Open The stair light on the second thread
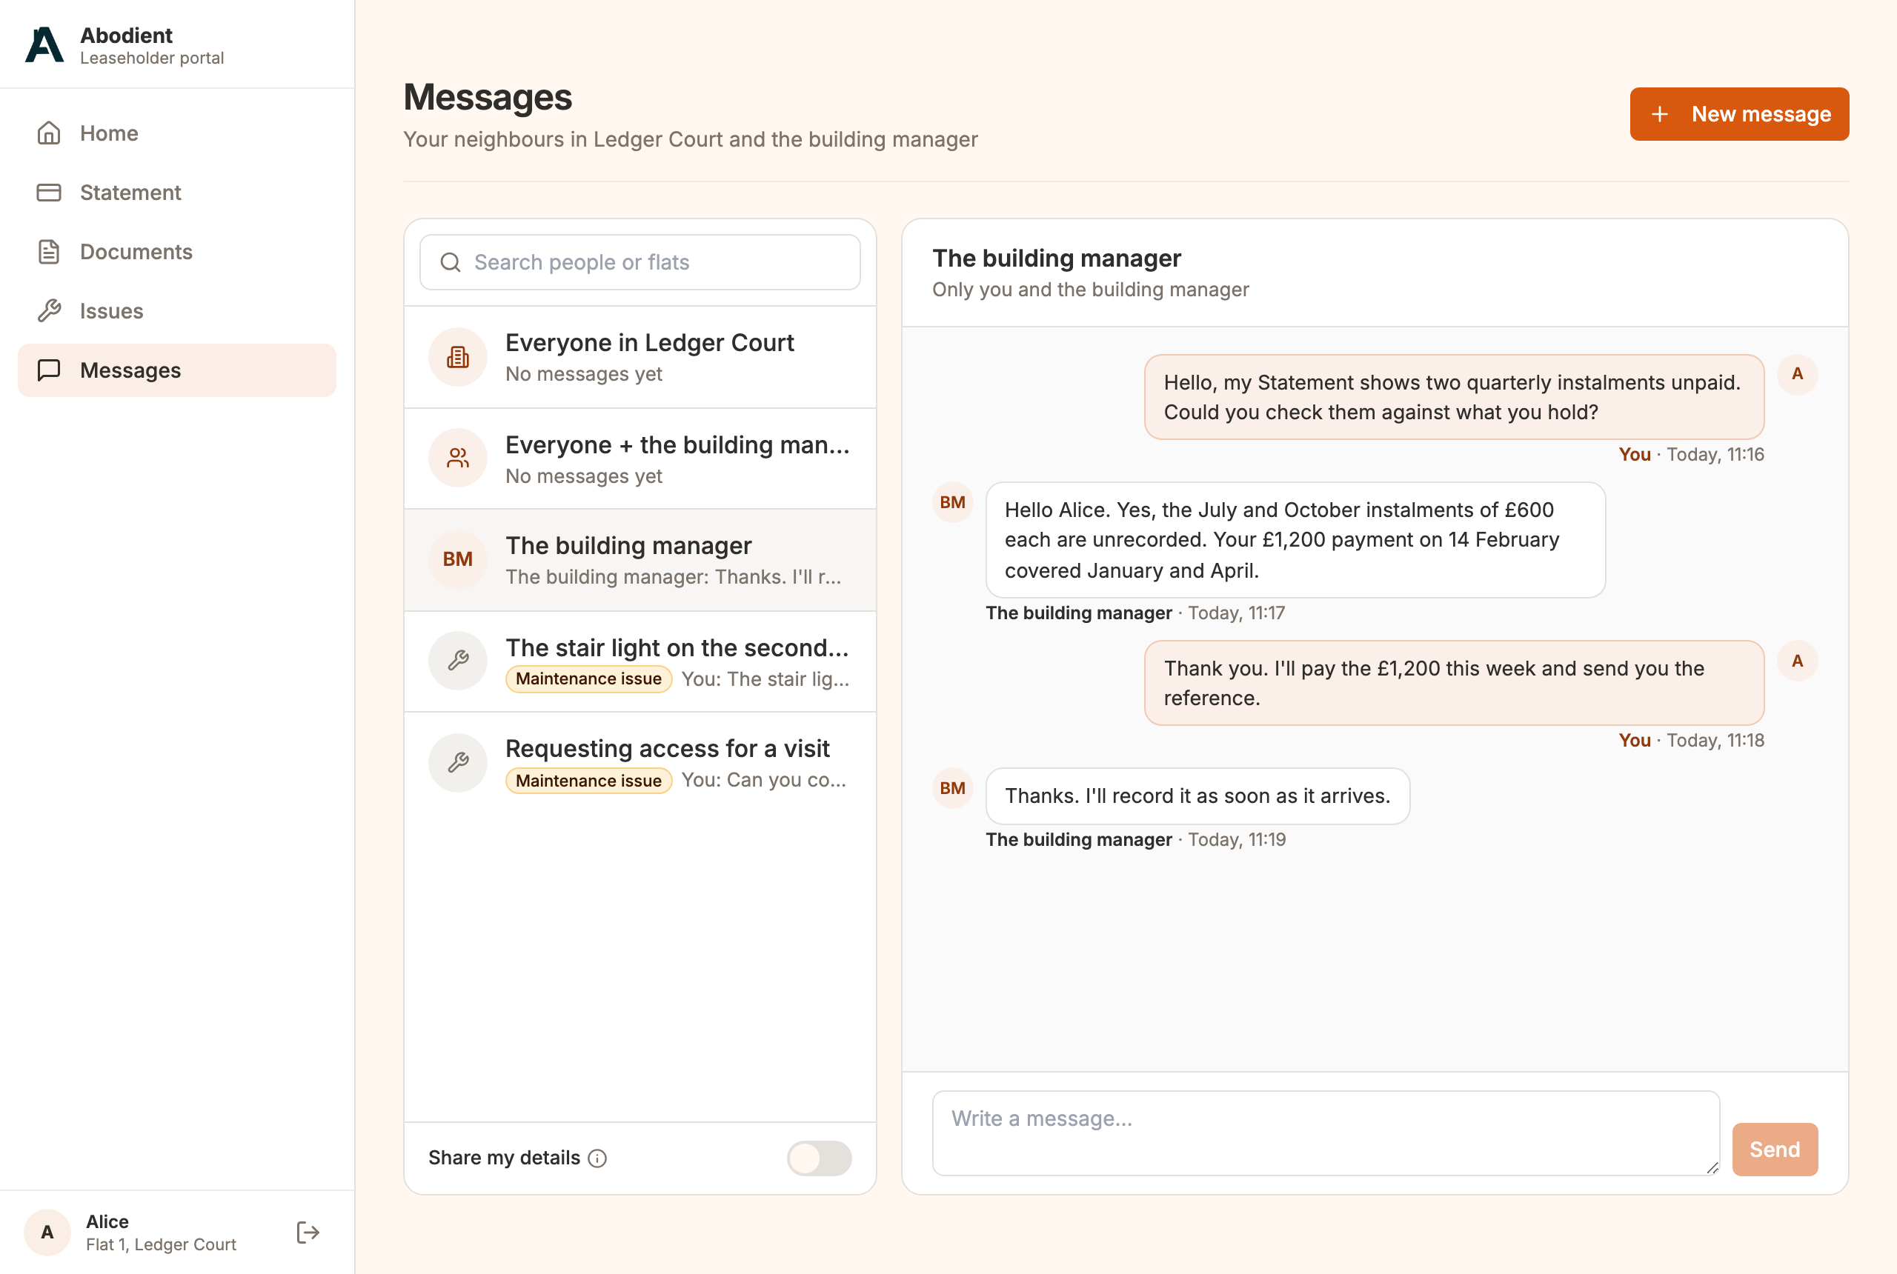Screen dimensions: 1897x1274 (x=640, y=661)
